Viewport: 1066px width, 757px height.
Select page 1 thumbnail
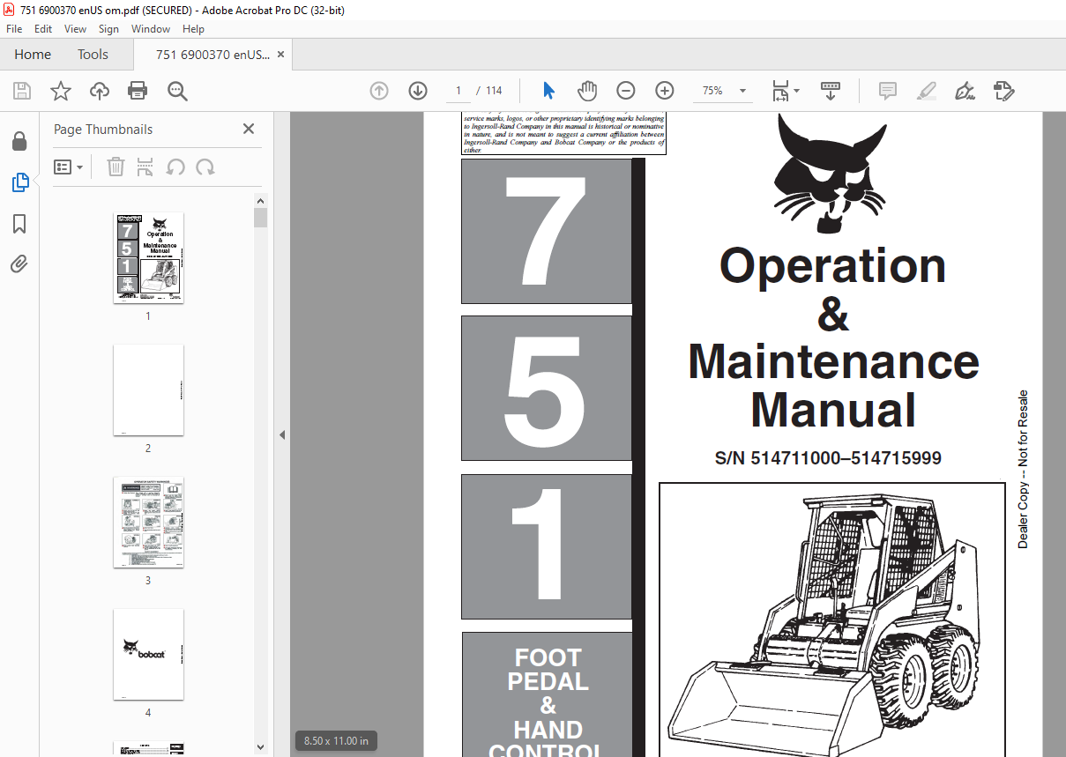point(148,258)
